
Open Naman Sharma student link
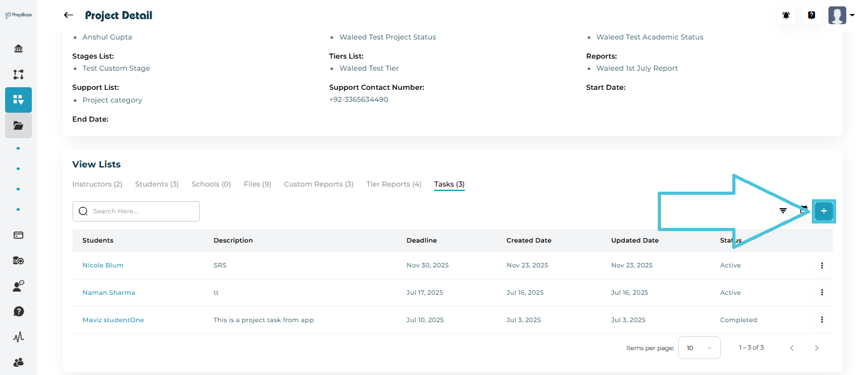click(109, 293)
